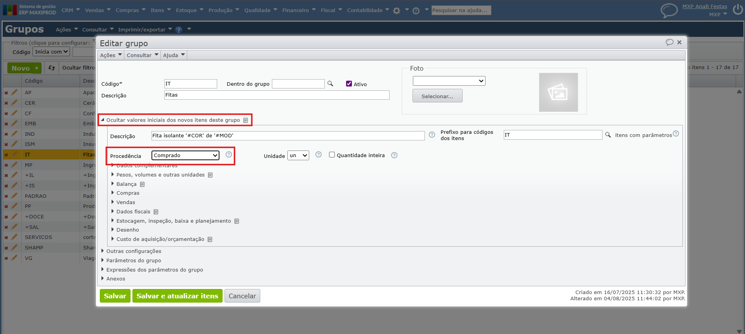The height and width of the screenshot is (334, 745).
Task: Click help icon beside itens com parâmetros
Action: point(676,133)
